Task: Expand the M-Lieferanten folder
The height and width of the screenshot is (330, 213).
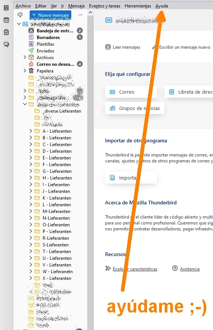Action: click(31, 211)
